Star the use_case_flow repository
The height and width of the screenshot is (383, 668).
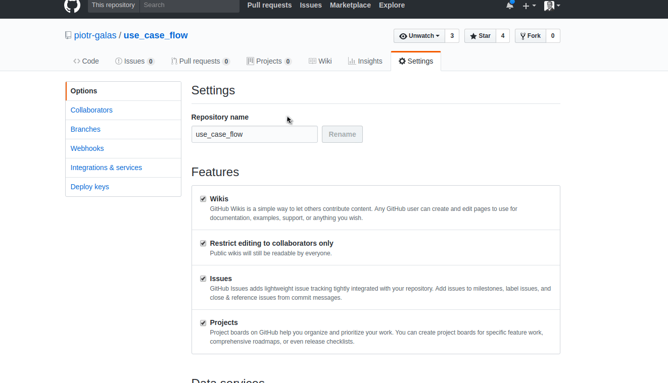point(480,36)
